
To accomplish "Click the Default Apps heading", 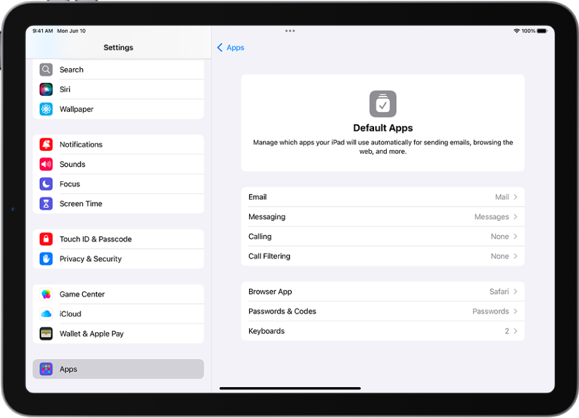I will [x=383, y=128].
